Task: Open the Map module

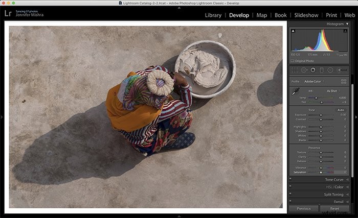Action: coord(262,15)
